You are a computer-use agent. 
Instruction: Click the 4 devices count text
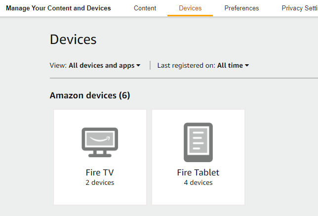tap(198, 183)
